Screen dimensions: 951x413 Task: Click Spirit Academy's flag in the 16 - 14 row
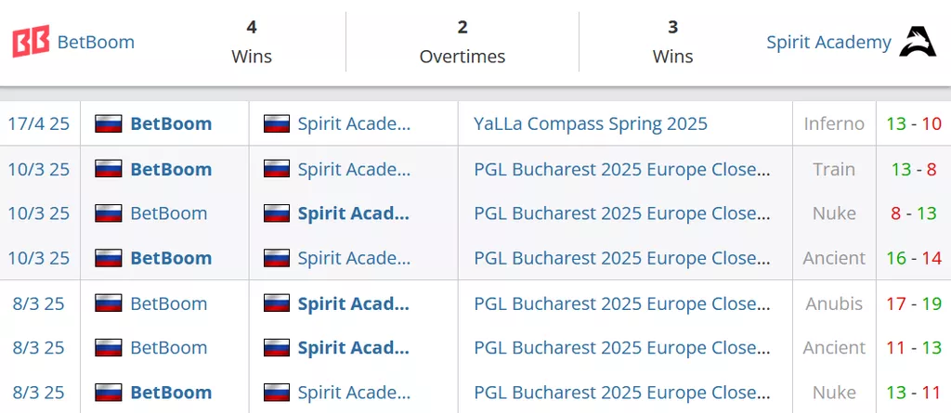click(277, 258)
